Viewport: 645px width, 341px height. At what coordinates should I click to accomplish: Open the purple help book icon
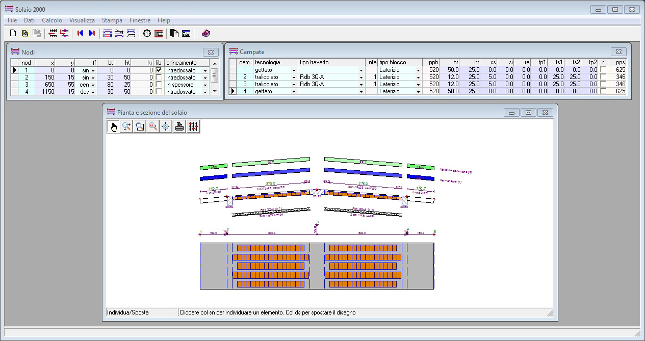205,33
